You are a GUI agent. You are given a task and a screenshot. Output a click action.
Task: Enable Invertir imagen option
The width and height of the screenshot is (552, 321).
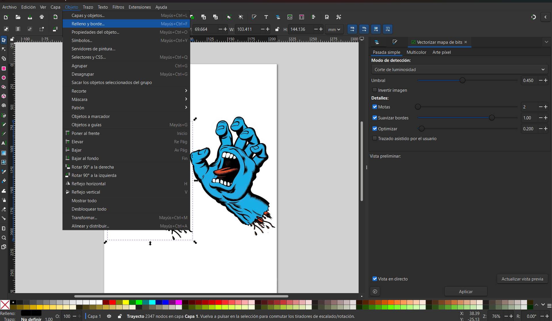375,90
